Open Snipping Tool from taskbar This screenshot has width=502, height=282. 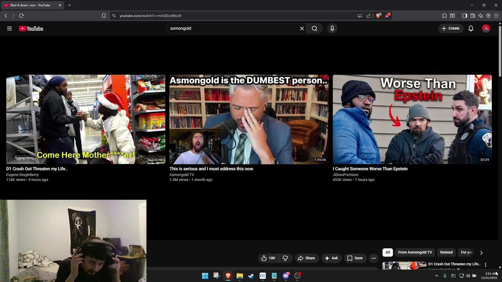click(216, 276)
